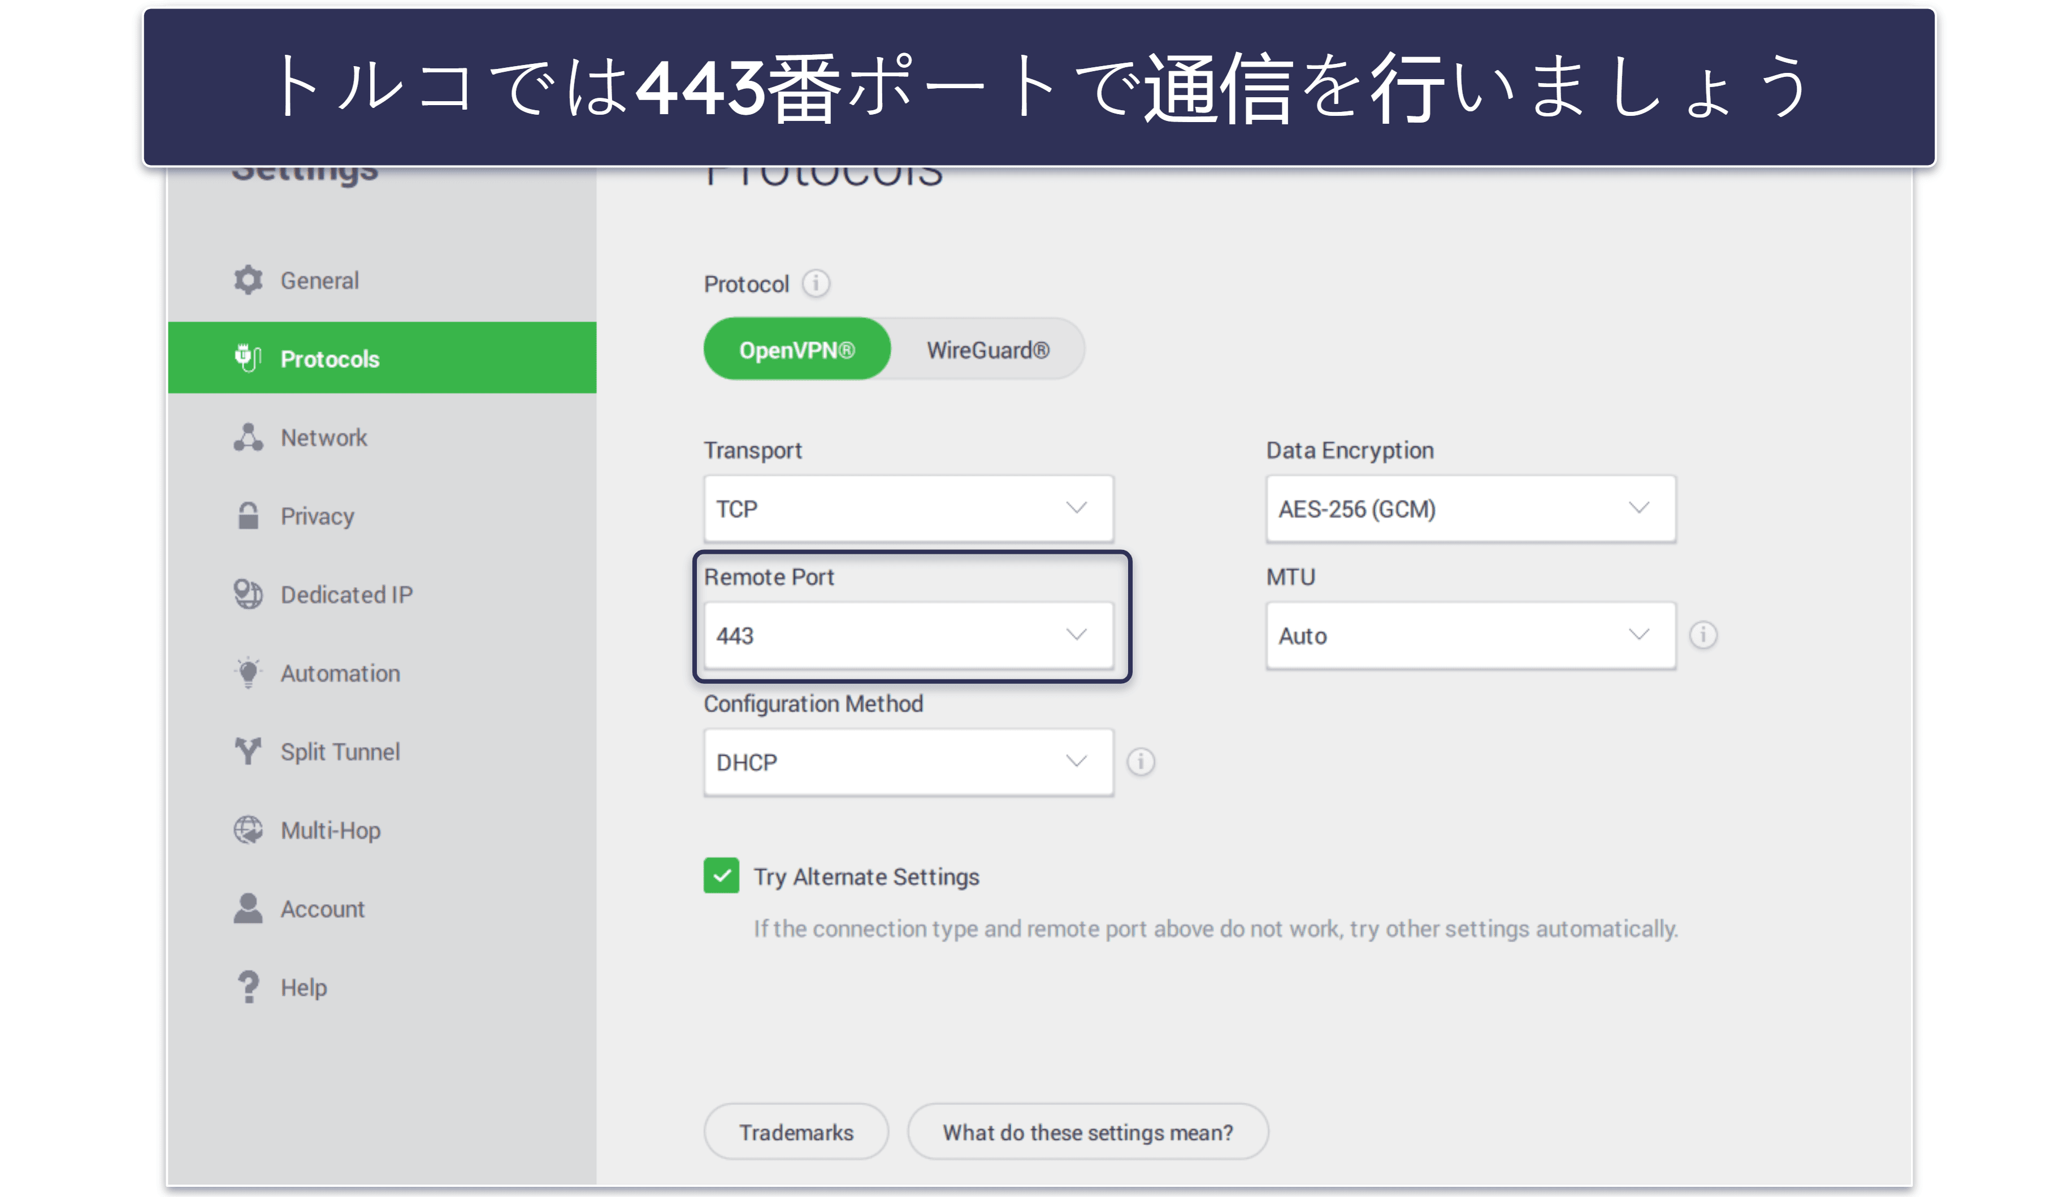Click the Automation lightbulb icon
The width and height of the screenshot is (2072, 1197).
(x=248, y=673)
